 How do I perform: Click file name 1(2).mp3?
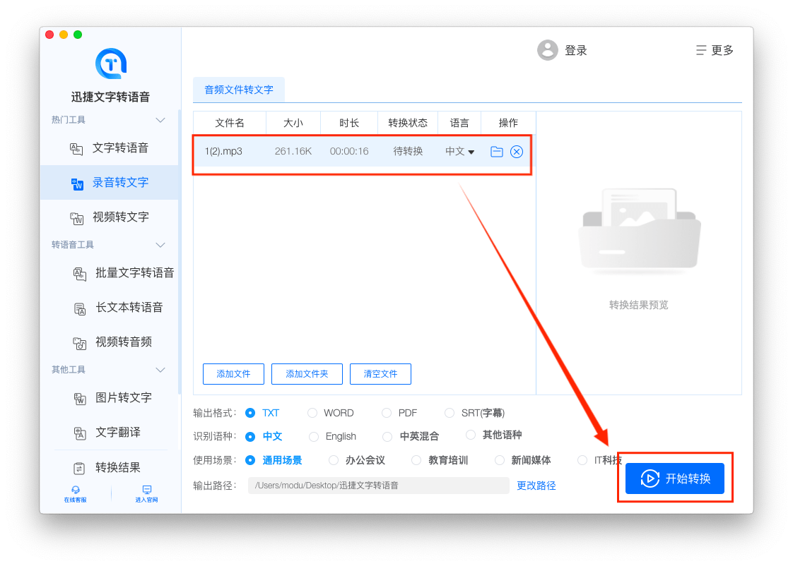click(x=223, y=152)
